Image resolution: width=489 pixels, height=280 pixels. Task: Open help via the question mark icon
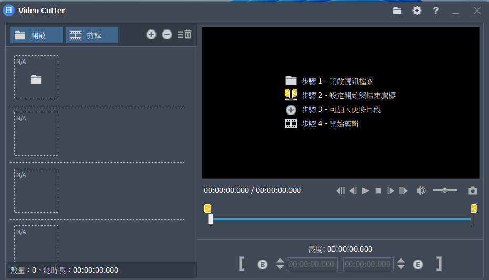click(x=436, y=11)
